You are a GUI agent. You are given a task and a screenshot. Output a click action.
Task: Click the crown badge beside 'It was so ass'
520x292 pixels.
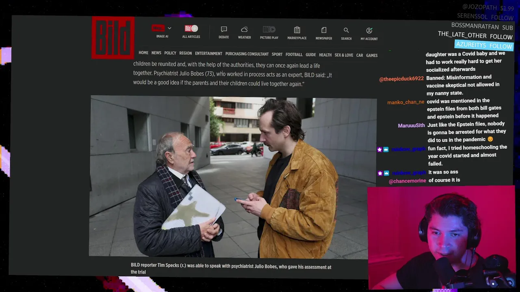click(x=386, y=173)
